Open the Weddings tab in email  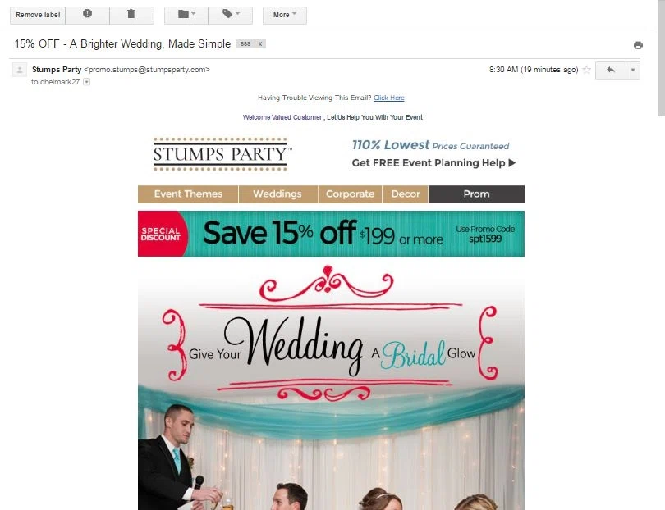pos(277,194)
